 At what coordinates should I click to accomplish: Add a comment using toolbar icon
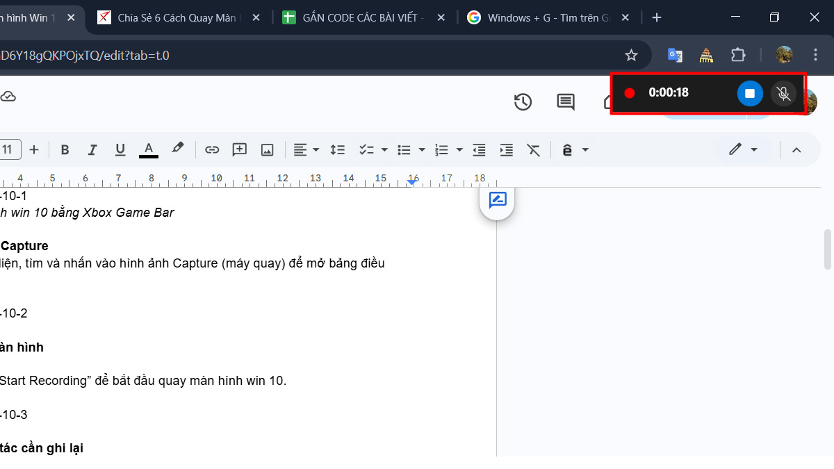pos(240,149)
